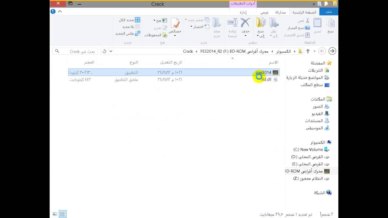
Task: Select the Home (الصفحة الرئيسية) tab
Action: point(304,12)
